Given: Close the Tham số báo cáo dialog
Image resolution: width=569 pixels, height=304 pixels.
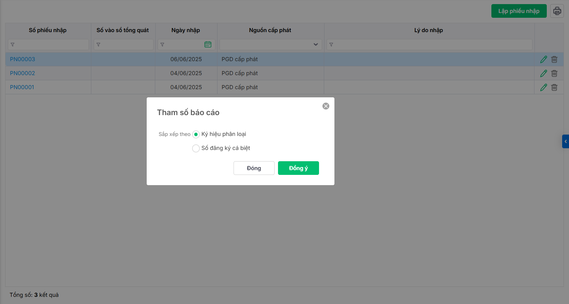Looking at the screenshot, I should [326, 106].
